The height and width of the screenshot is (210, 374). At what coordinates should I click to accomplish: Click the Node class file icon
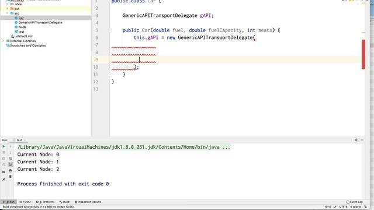click(x=16, y=27)
